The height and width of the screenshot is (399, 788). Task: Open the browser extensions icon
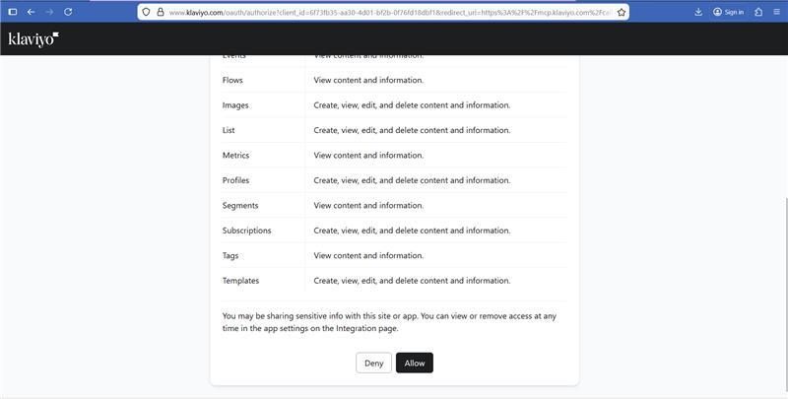pyautogui.click(x=758, y=12)
